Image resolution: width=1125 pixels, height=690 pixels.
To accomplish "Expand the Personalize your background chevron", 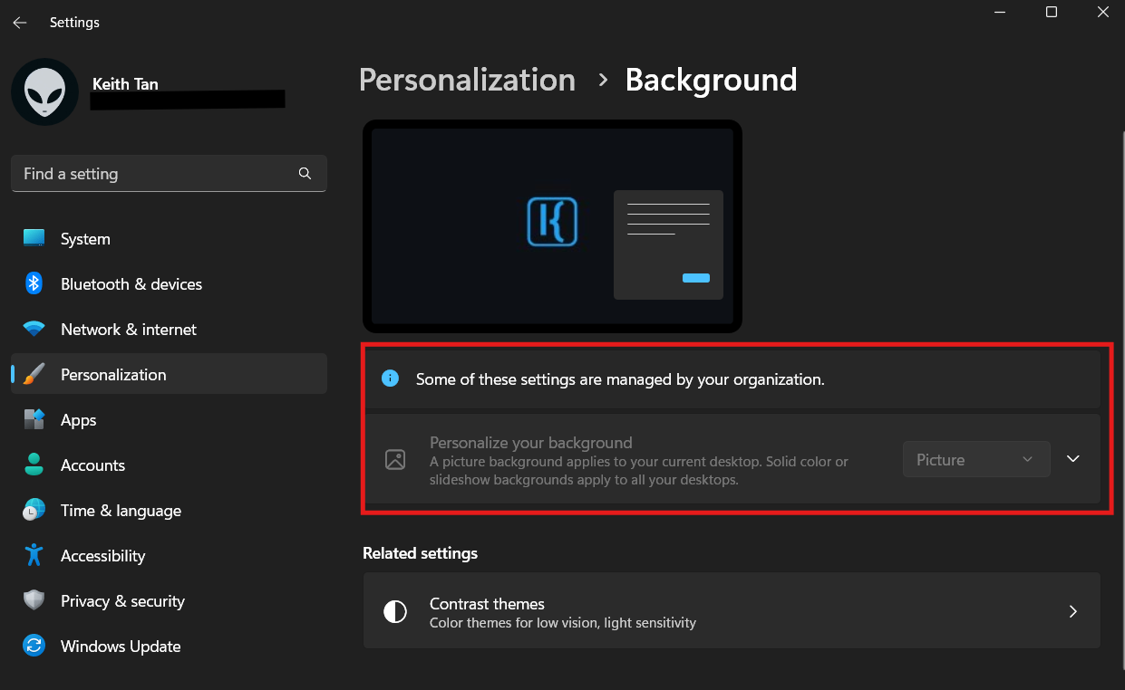I will pyautogui.click(x=1073, y=459).
